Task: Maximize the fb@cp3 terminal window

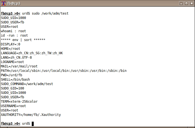Action: click(186, 3)
